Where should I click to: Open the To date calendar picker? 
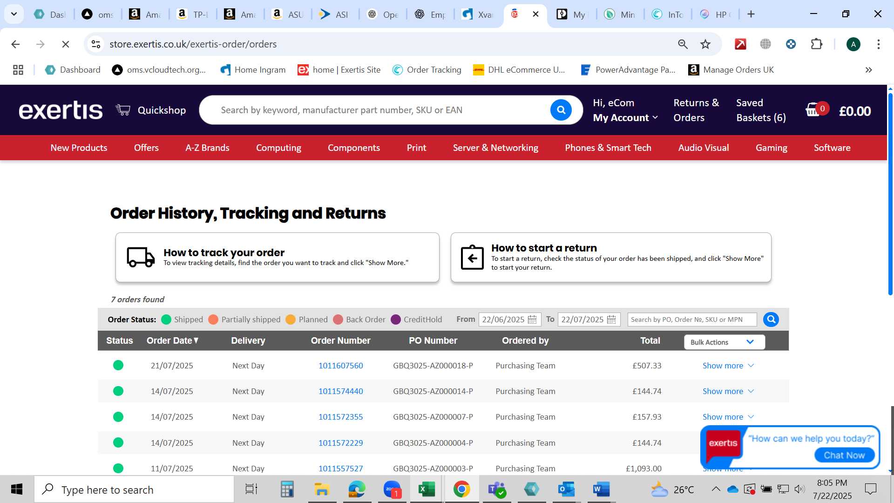pyautogui.click(x=611, y=319)
